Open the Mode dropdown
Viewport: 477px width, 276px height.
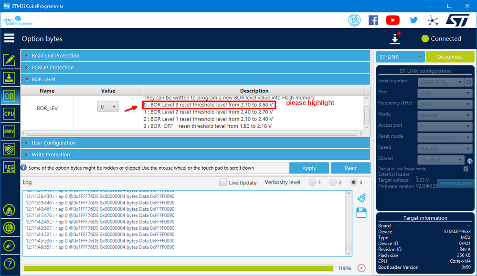445,115
